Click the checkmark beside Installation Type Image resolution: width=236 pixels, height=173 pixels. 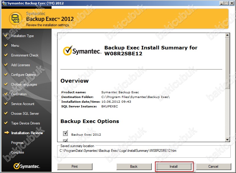pyautogui.click(x=6, y=36)
